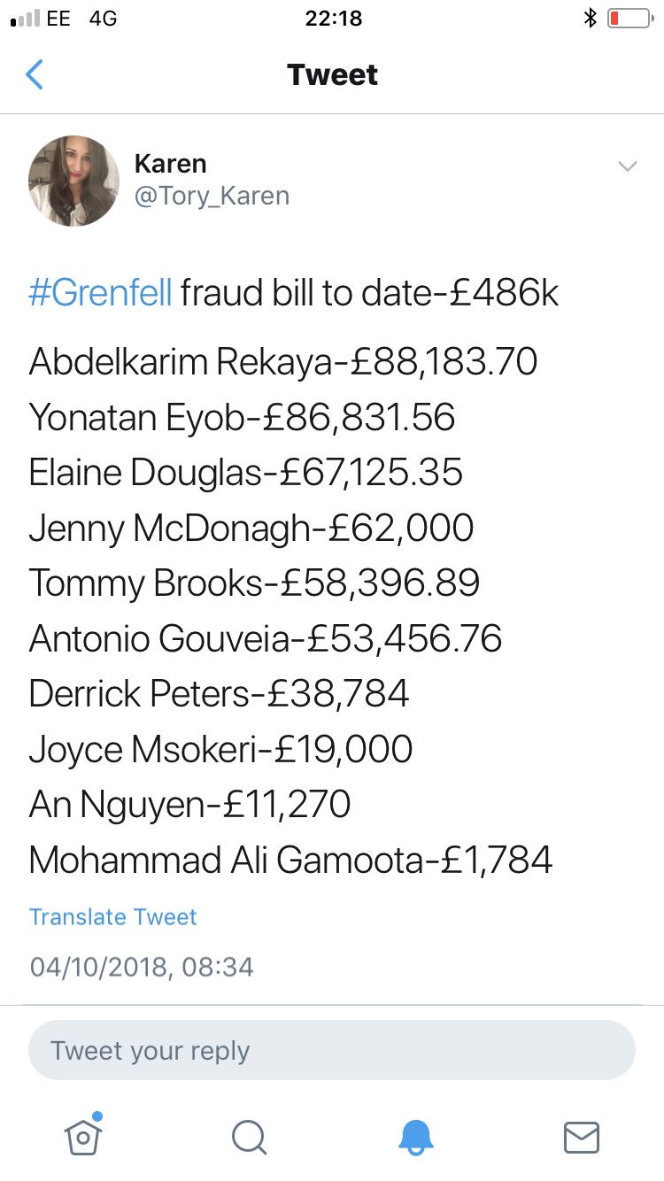
Task: Click the Translate Tweet link
Action: point(112,916)
